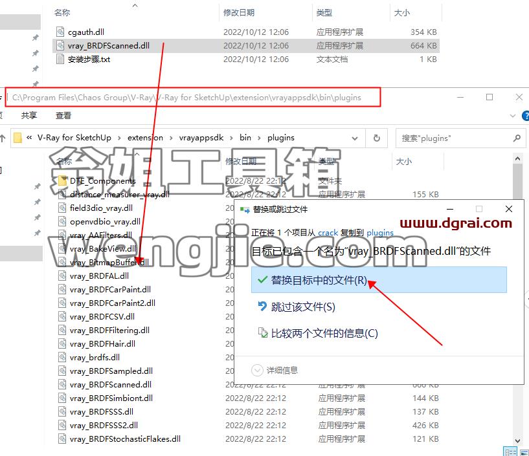Viewport: 529px width, 456px height.
Task: Navigate to vrayappsdk in breadcrumb
Action: 201,138
